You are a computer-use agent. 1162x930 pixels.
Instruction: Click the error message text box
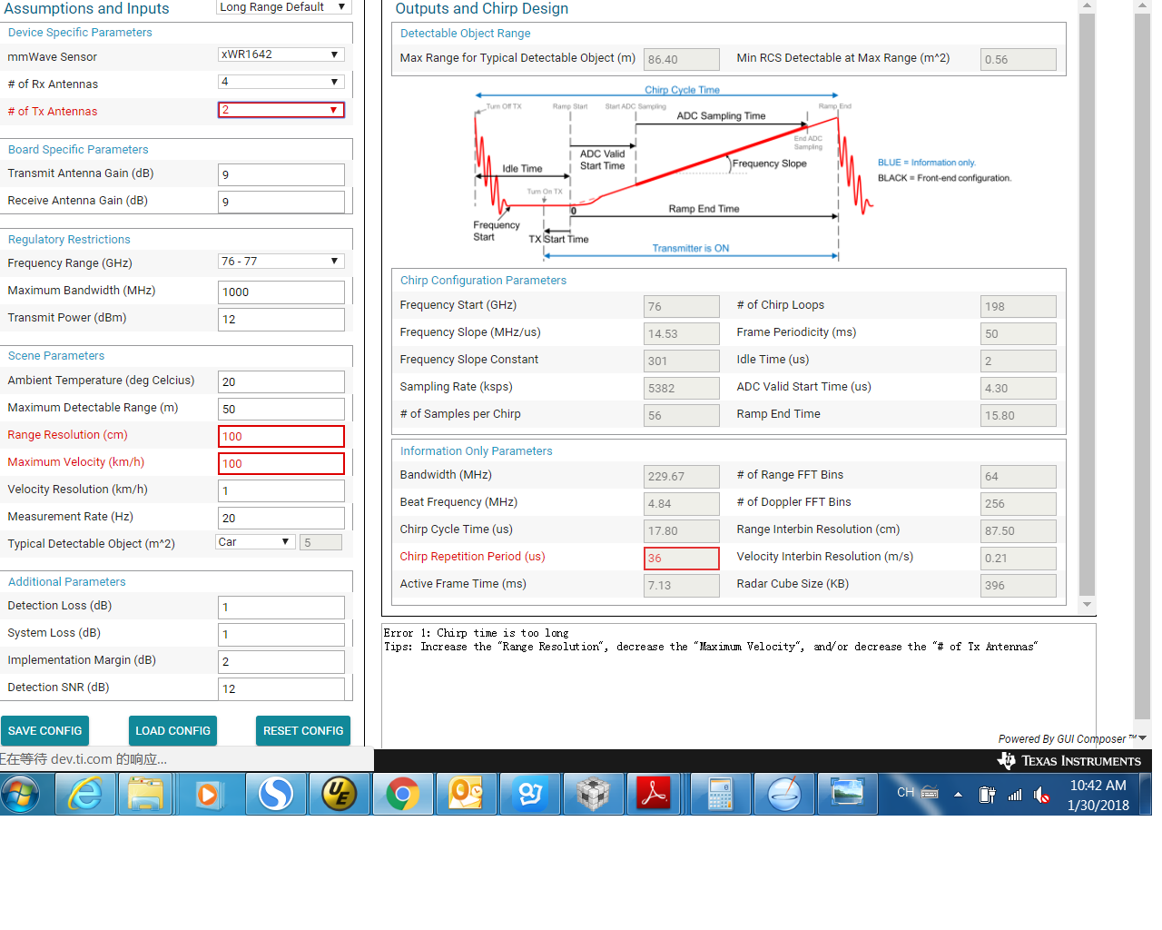[739, 685]
